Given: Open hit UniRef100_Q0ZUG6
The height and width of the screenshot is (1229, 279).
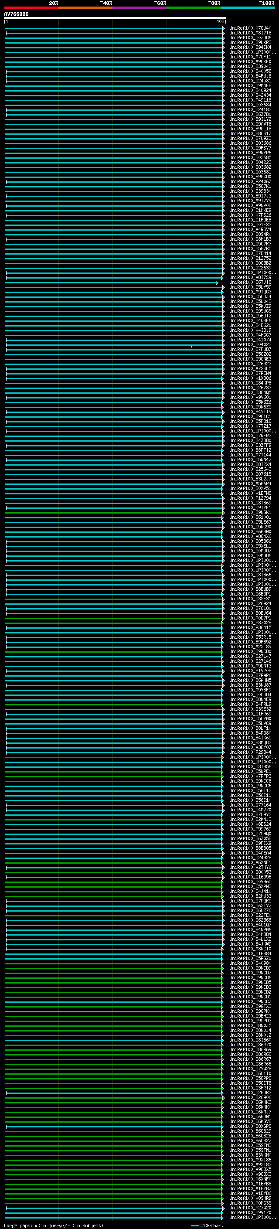Looking at the screenshot, I should 250,37.
